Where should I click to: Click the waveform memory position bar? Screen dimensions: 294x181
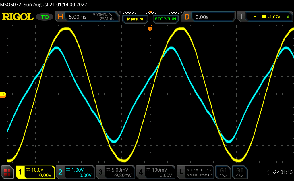click(x=150, y=12)
